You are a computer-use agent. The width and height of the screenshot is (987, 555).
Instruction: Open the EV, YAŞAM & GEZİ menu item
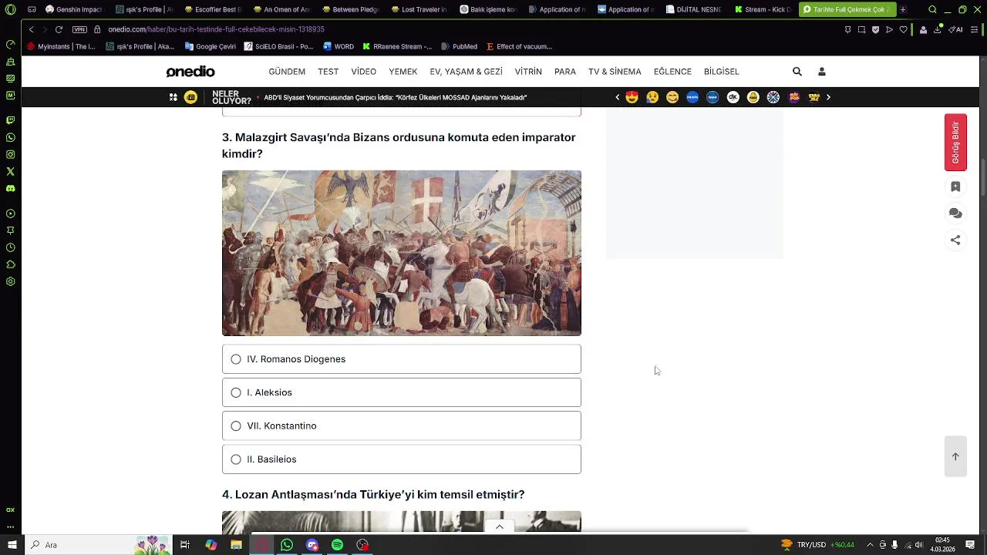coord(467,72)
